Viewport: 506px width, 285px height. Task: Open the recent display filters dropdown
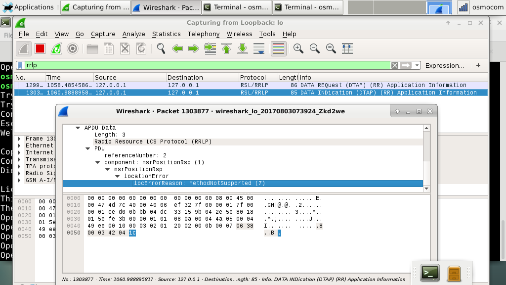(x=417, y=65)
